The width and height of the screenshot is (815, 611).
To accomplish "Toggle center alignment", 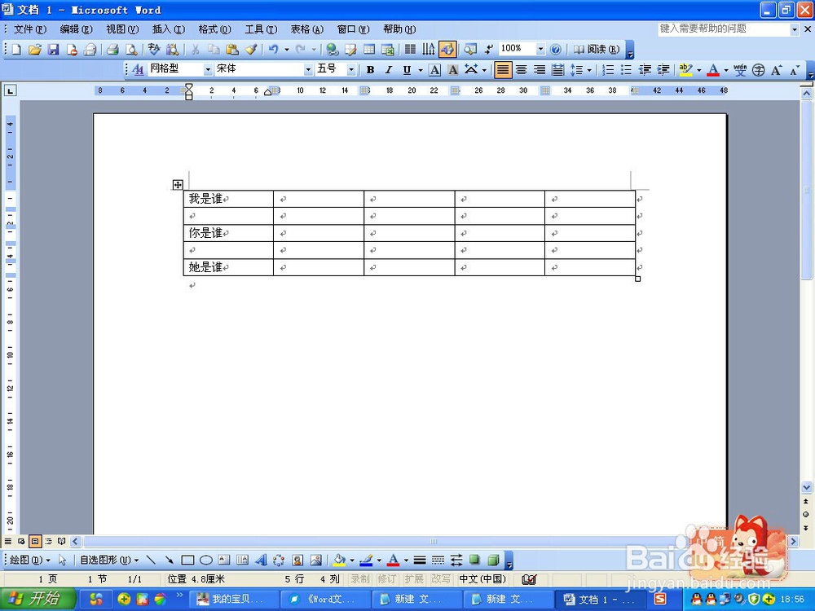I will pos(522,69).
